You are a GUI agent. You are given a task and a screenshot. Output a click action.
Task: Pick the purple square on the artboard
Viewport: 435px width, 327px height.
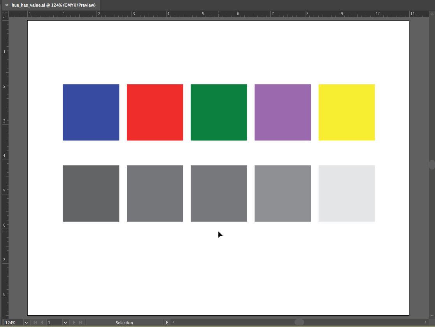[282, 112]
